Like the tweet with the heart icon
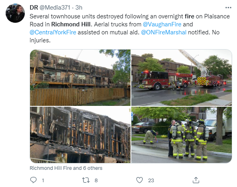The image size is (237, 187). pyautogui.click(x=139, y=180)
